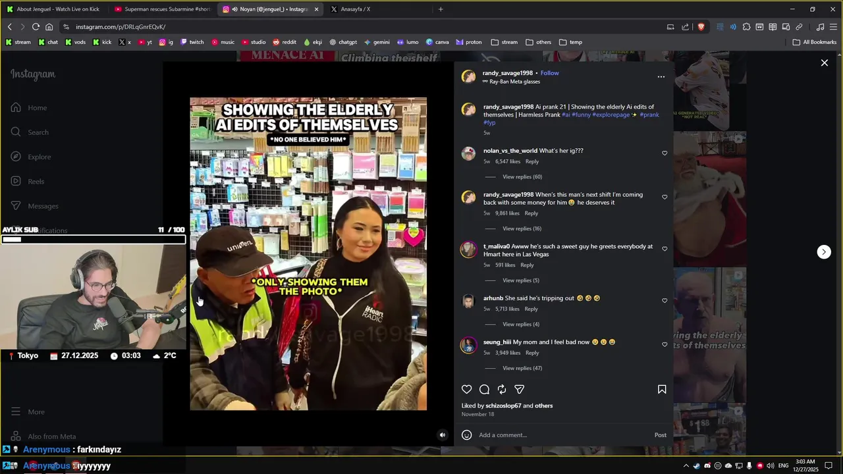Open post options three-dot menu
The height and width of the screenshot is (474, 843).
tap(661, 77)
